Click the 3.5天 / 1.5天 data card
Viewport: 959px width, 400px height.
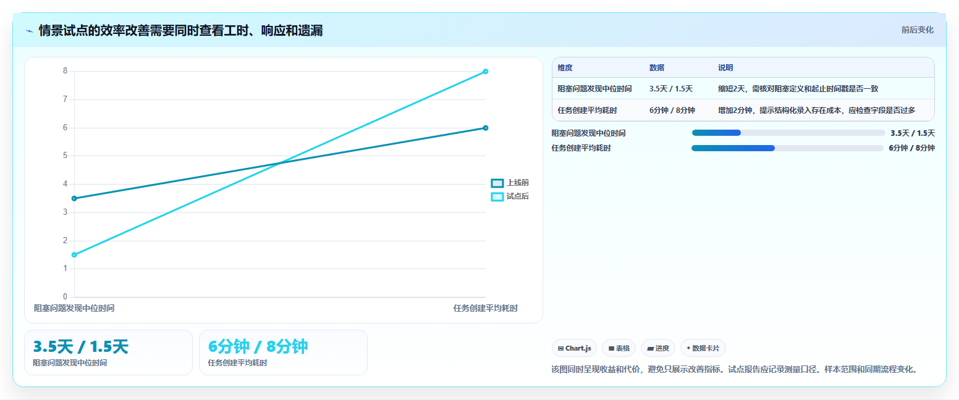108,352
